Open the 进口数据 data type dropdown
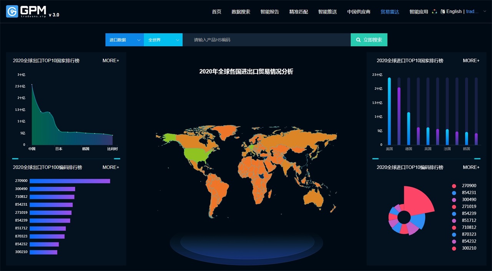The image size is (492, 271). [125, 40]
